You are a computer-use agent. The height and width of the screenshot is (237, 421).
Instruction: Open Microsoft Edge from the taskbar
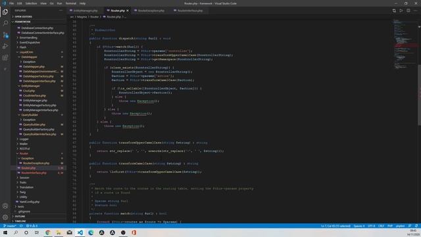(91, 232)
